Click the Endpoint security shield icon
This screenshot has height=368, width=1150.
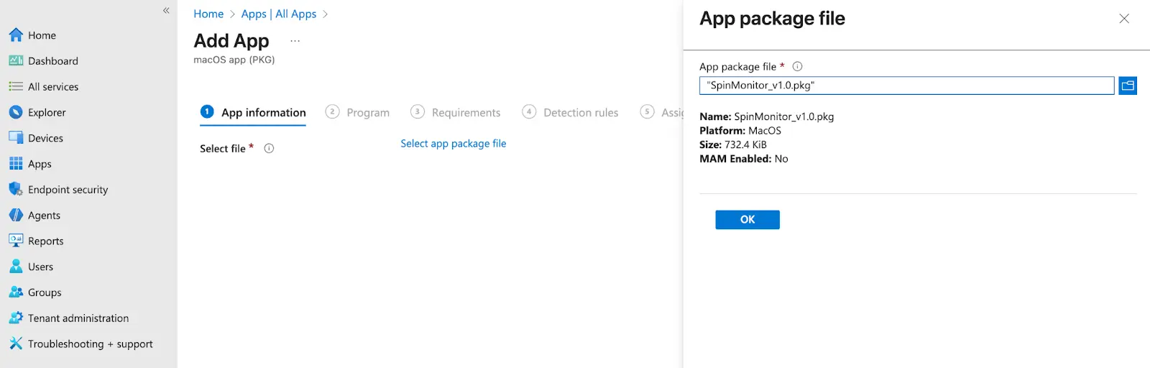[16, 189]
